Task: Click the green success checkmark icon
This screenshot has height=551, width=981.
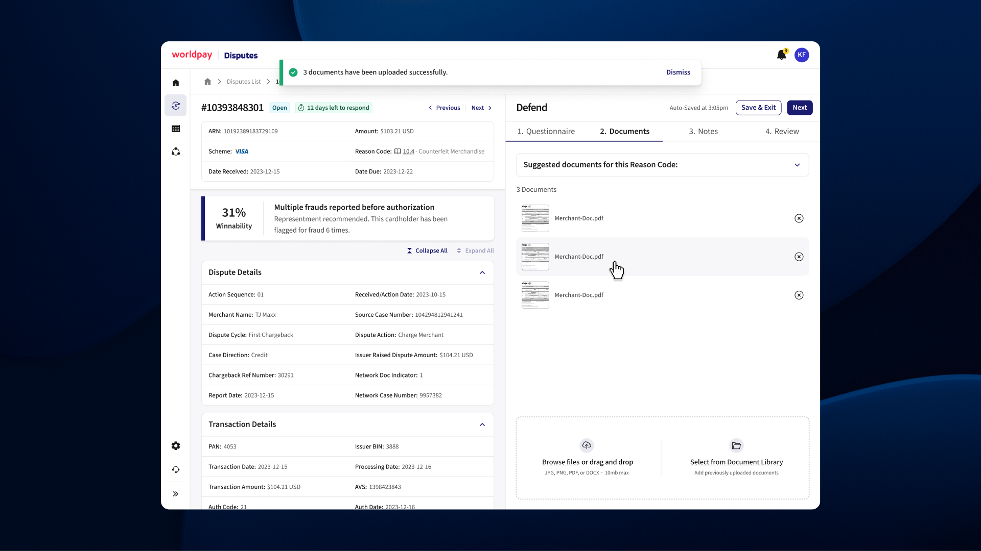Action: coord(293,72)
